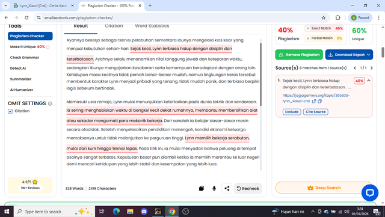
Task: Open the share icon button
Action: click(227, 188)
